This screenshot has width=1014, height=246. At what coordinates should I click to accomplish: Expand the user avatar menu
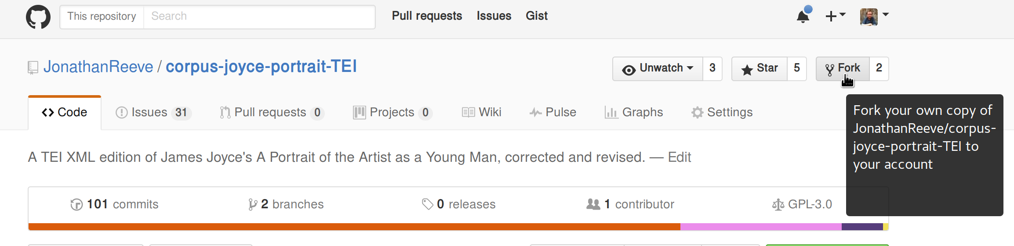pyautogui.click(x=874, y=17)
